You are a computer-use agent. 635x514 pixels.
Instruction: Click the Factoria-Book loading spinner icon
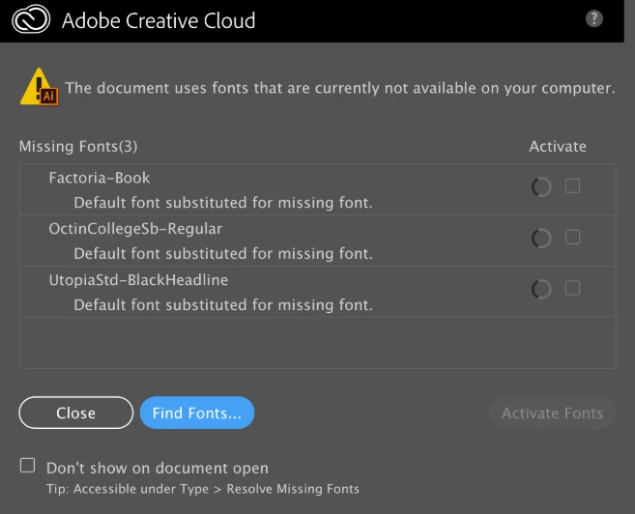[541, 186]
